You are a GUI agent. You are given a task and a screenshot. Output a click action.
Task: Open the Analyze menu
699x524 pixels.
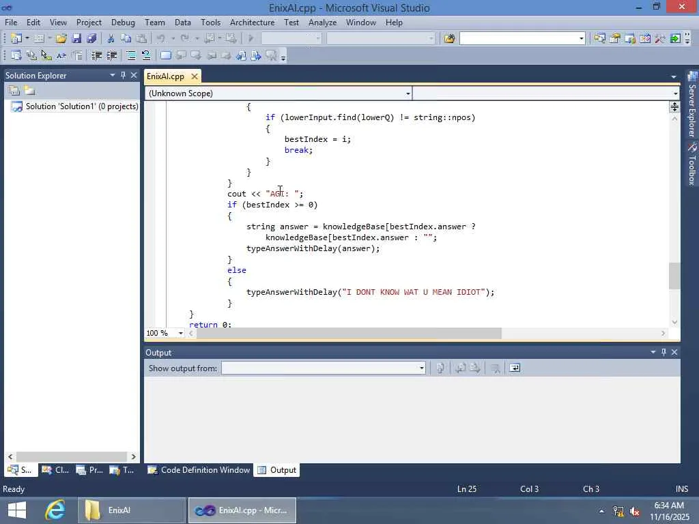pyautogui.click(x=322, y=23)
